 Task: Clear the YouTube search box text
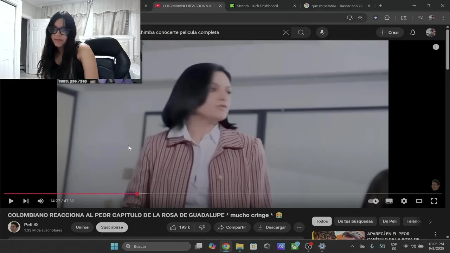[286, 32]
